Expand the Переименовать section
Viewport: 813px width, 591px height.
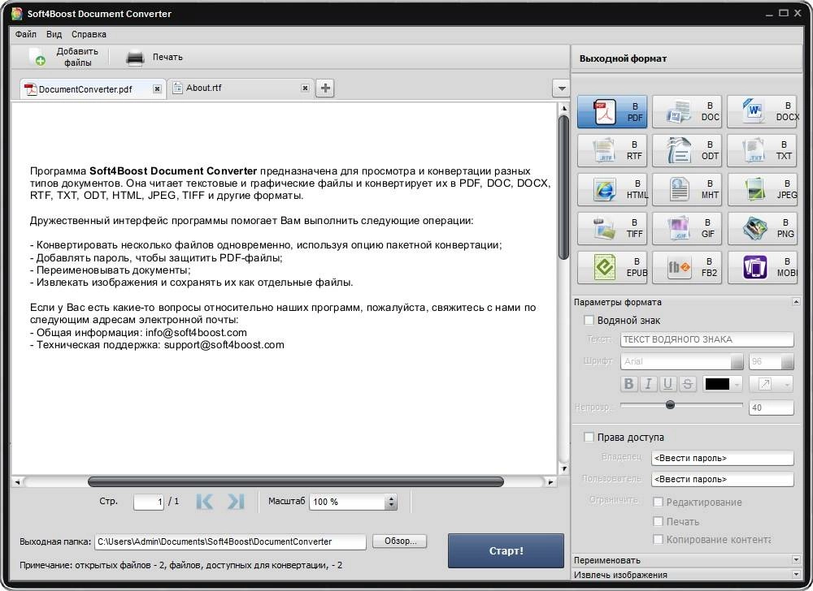tap(796, 559)
